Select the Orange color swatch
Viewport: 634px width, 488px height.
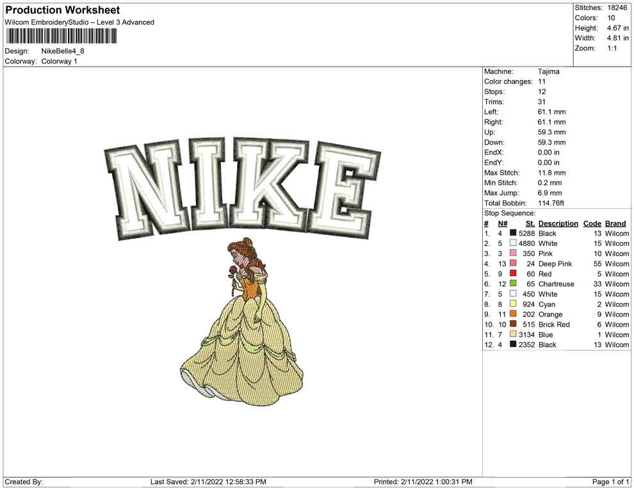pyautogui.click(x=513, y=314)
